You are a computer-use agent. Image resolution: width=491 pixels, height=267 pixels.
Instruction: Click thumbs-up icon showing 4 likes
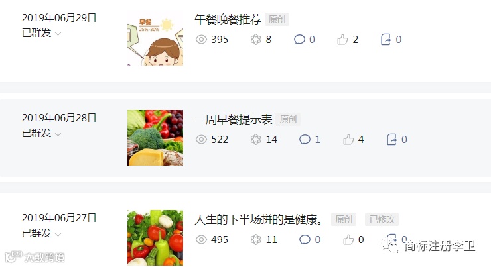tap(348, 140)
